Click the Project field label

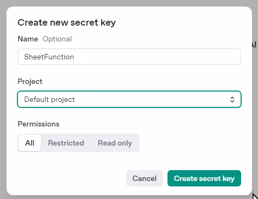[x=30, y=82]
